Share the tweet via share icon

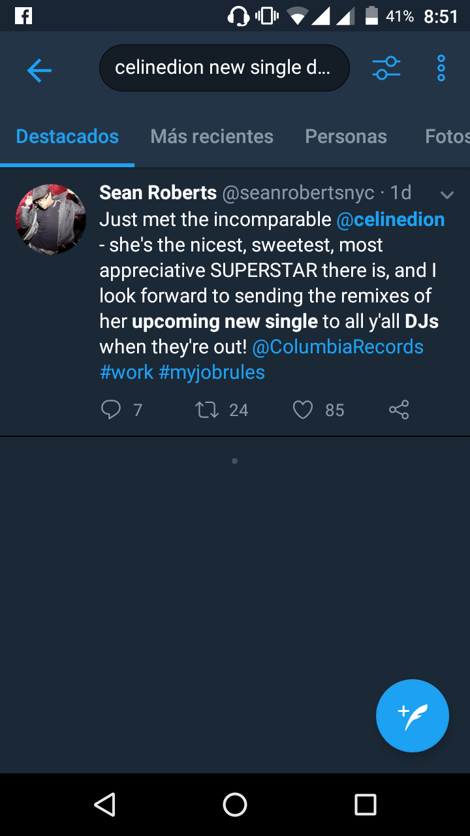[x=398, y=410]
